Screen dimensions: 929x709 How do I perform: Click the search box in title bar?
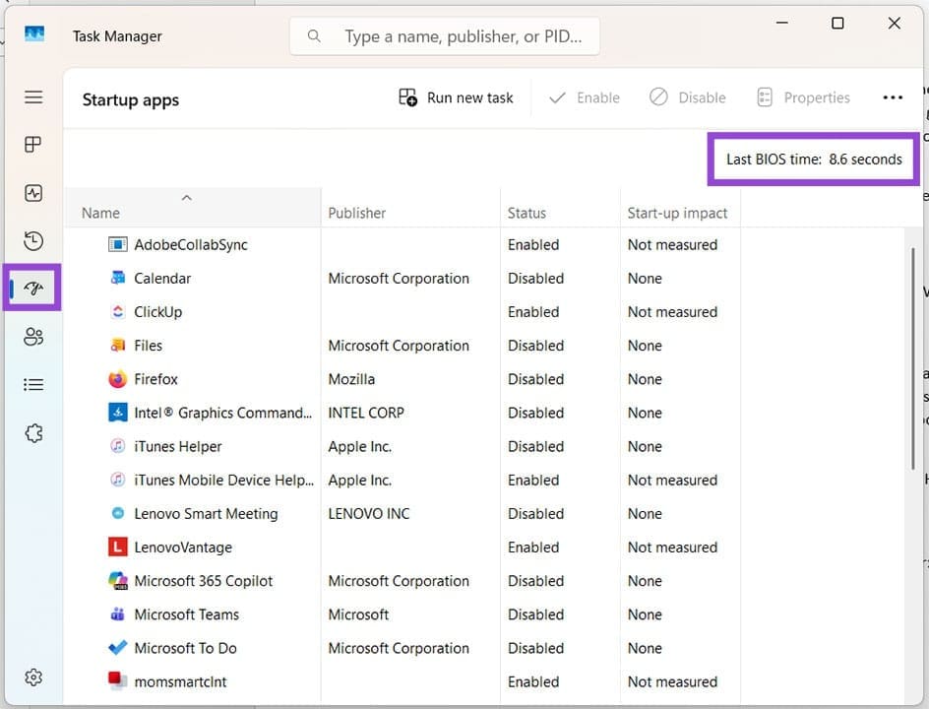pyautogui.click(x=445, y=36)
